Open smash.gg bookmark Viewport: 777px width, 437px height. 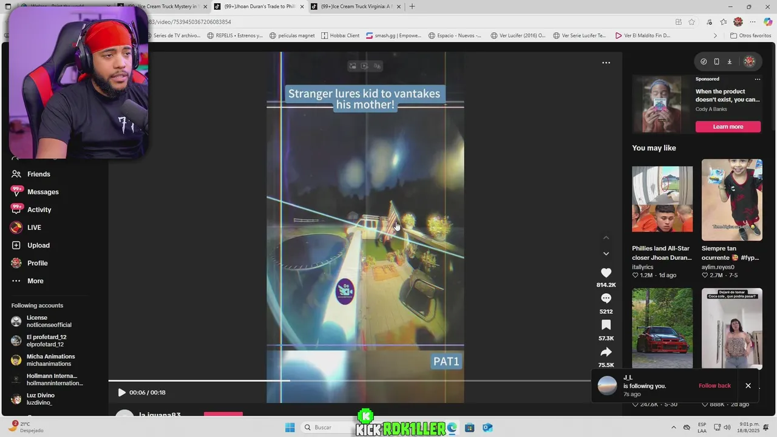point(394,36)
